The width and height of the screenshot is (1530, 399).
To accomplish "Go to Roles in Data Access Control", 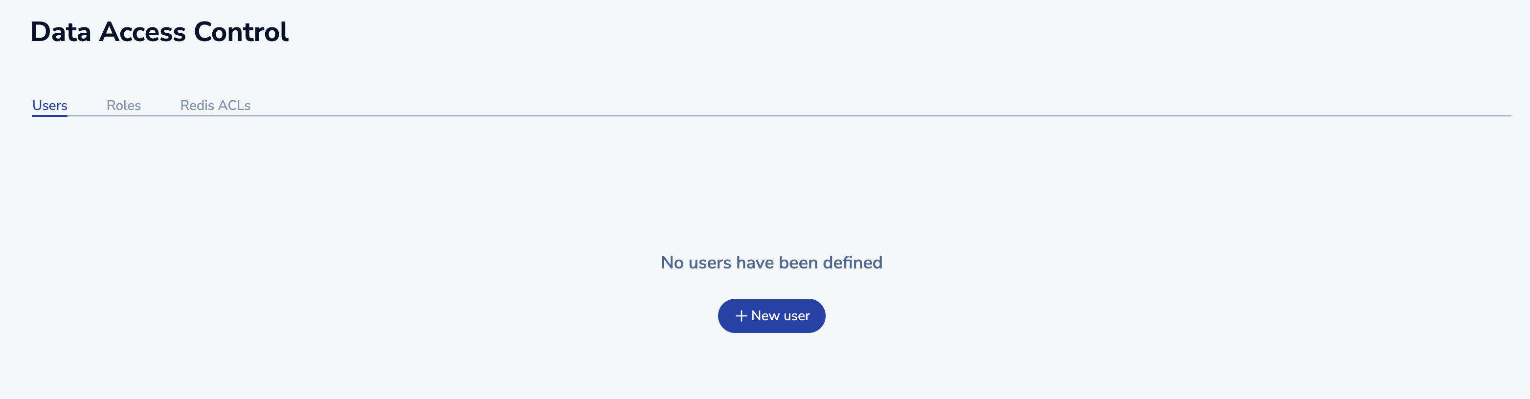I will tap(124, 106).
